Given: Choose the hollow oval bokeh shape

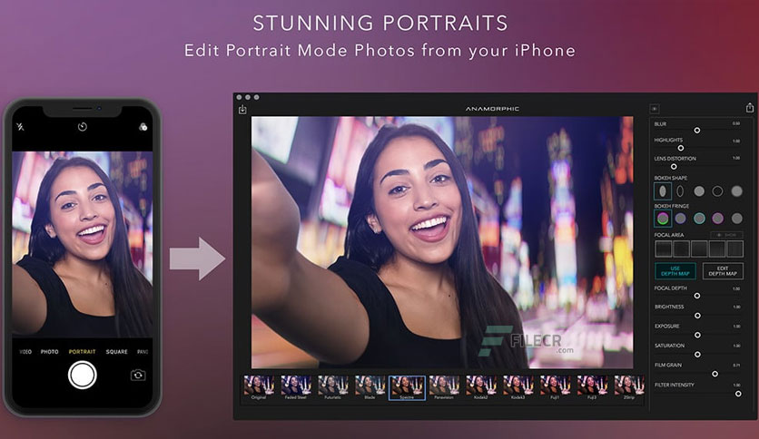Looking at the screenshot, I should [x=680, y=191].
